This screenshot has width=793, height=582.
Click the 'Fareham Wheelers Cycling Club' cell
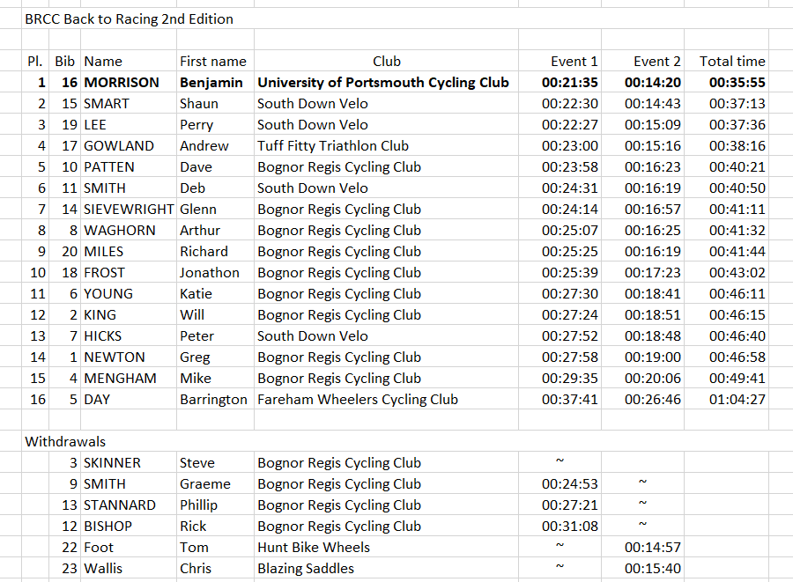(358, 399)
